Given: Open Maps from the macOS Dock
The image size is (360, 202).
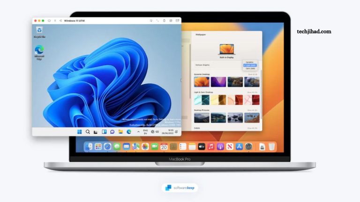Looking at the screenshot, I should click(135, 146).
